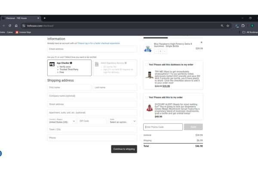The image size is (258, 172).
Task: Click the $46.98 total amount
Action: [199, 146]
